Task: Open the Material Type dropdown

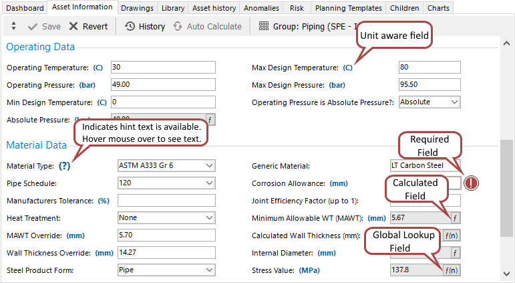Action: point(209,166)
